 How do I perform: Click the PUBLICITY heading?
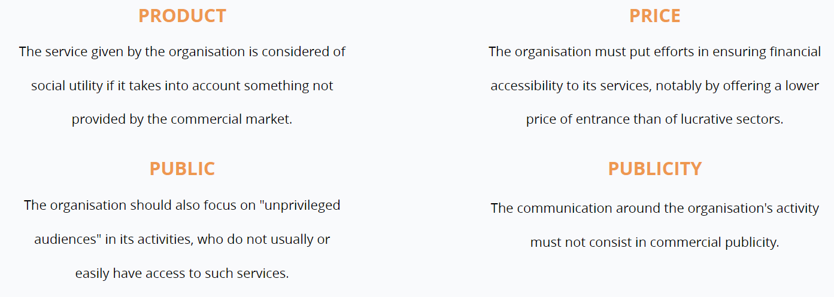pyautogui.click(x=654, y=169)
